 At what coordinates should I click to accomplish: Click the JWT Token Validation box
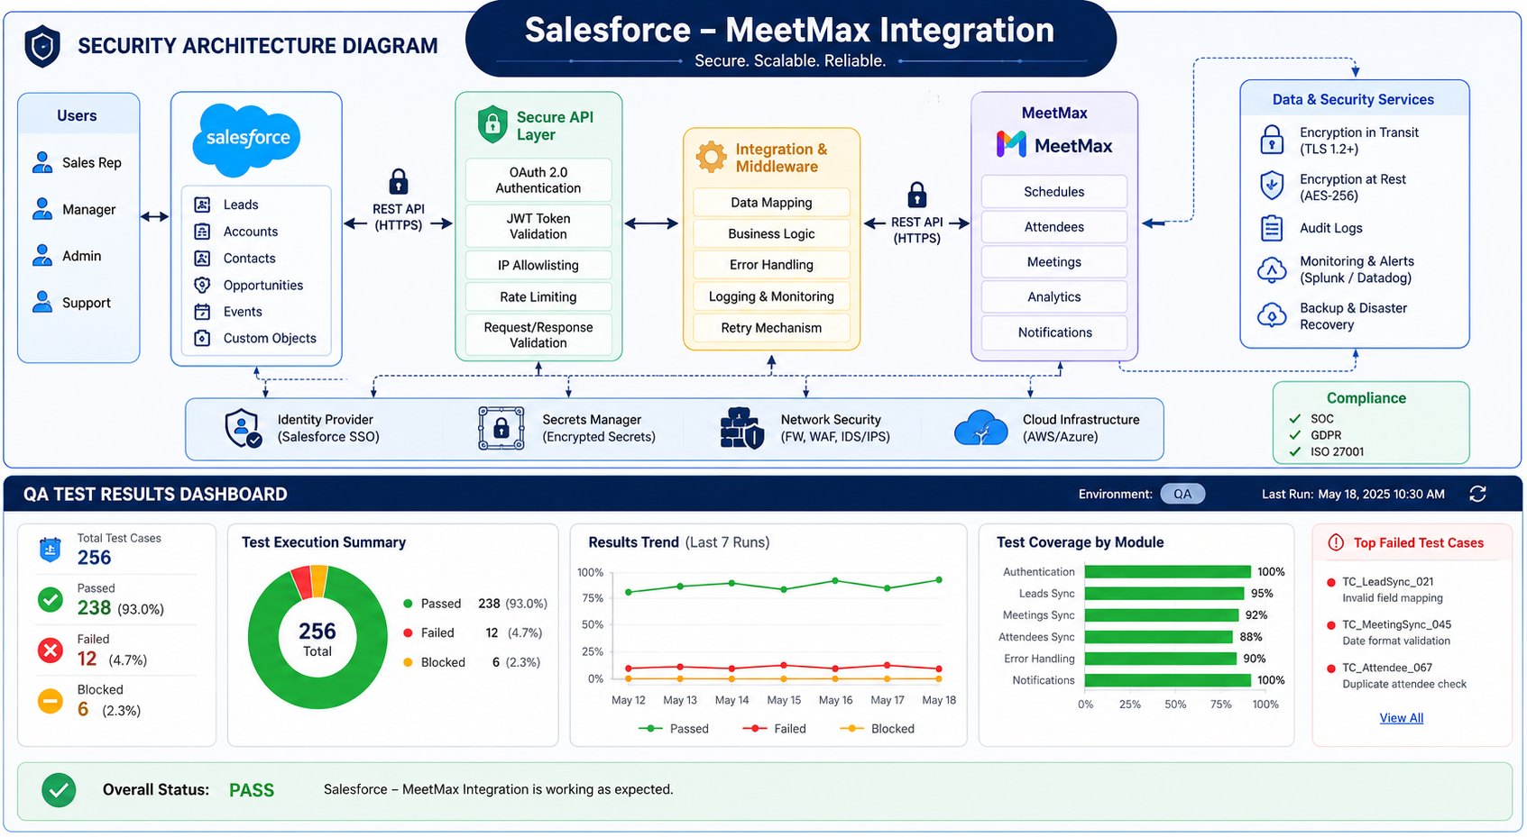point(538,226)
